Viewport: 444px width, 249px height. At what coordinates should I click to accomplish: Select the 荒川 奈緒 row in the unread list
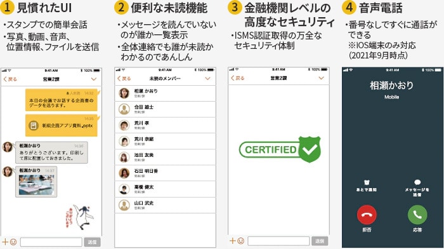pos(165,141)
